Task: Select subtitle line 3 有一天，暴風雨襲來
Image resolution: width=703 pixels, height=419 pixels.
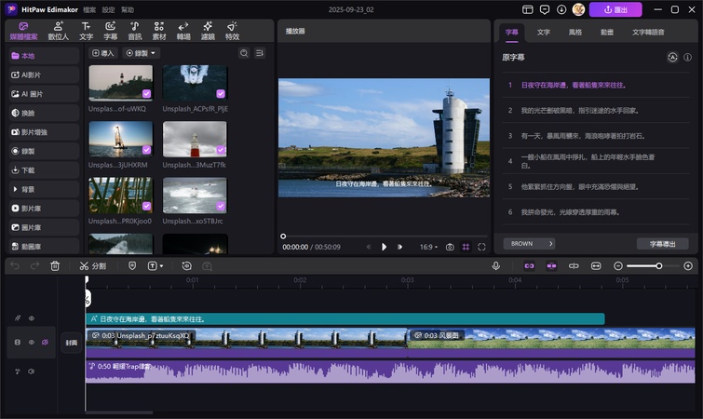Action: tap(595, 136)
